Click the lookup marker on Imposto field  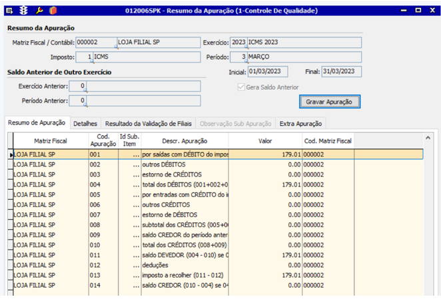coord(93,62)
